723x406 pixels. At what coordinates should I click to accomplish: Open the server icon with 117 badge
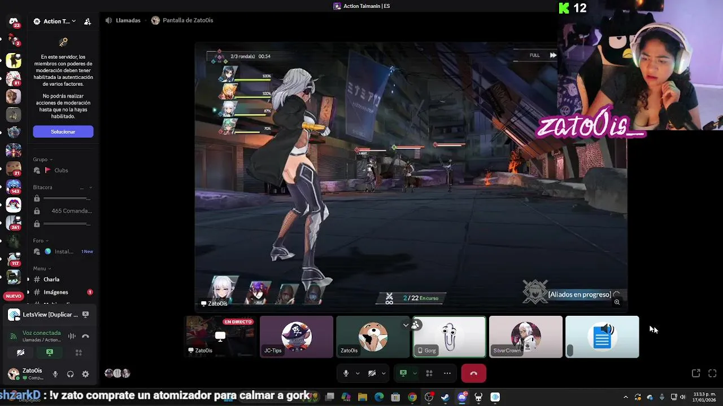point(14,258)
